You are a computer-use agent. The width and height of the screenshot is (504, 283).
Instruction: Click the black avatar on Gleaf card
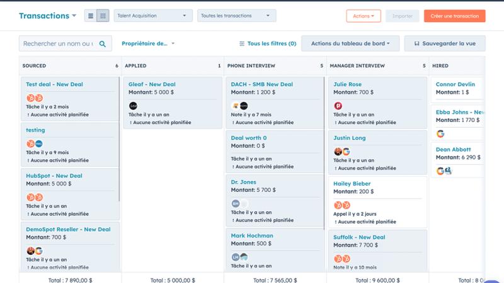[x=133, y=106]
